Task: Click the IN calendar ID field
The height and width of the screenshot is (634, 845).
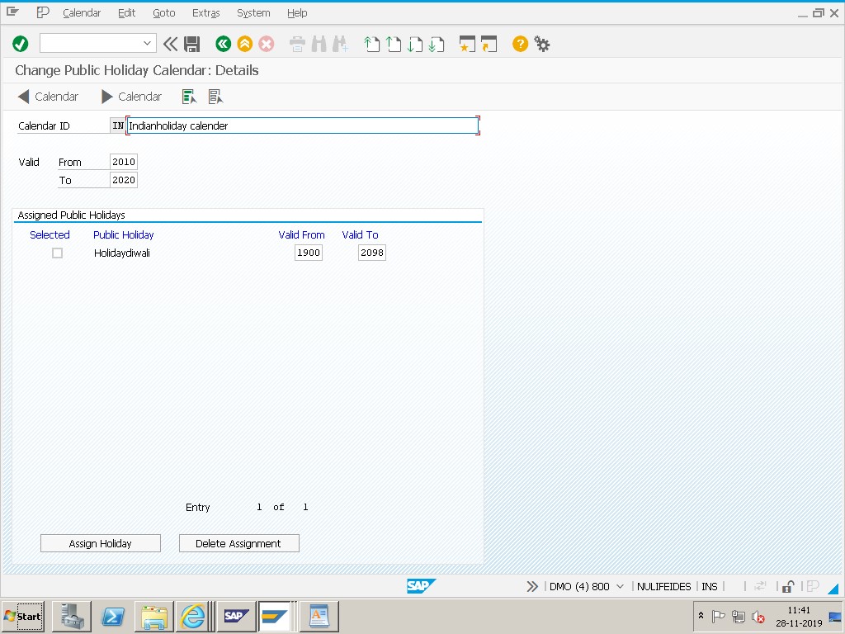Action: click(117, 125)
